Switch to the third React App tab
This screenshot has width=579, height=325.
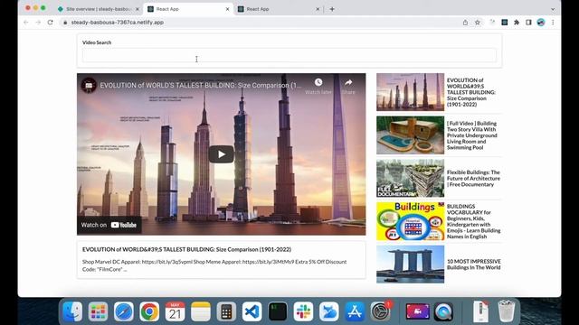(279, 9)
